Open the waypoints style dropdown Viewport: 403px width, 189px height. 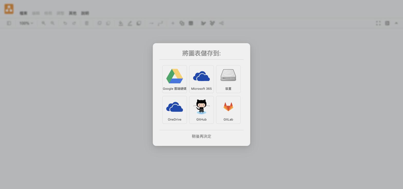(160, 23)
